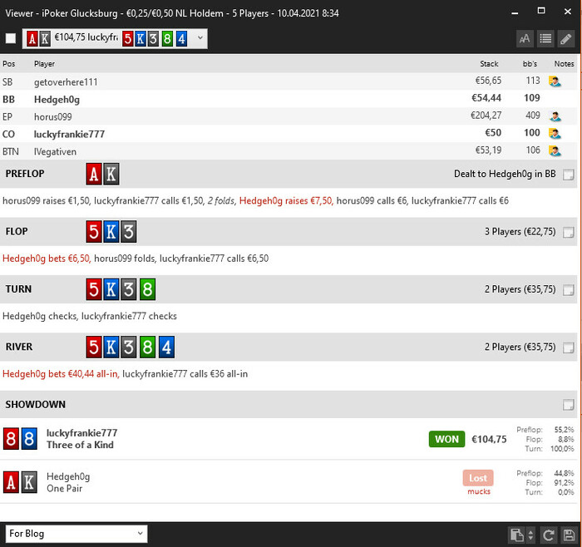
Task: Click Hedgeh0g Flop 91,2% equity value
Action: coord(564,483)
